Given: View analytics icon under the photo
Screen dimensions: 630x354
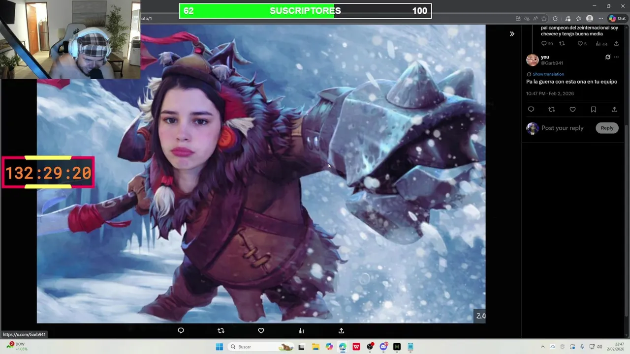Looking at the screenshot, I should (301, 330).
